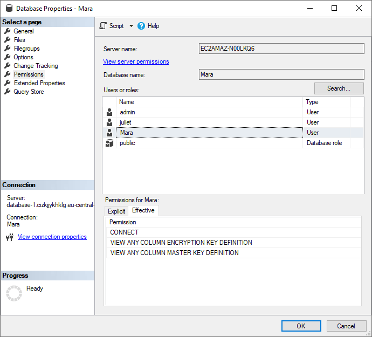The height and width of the screenshot is (337, 372).
Task: Minimize the Database Properties window
Action: 310,8
